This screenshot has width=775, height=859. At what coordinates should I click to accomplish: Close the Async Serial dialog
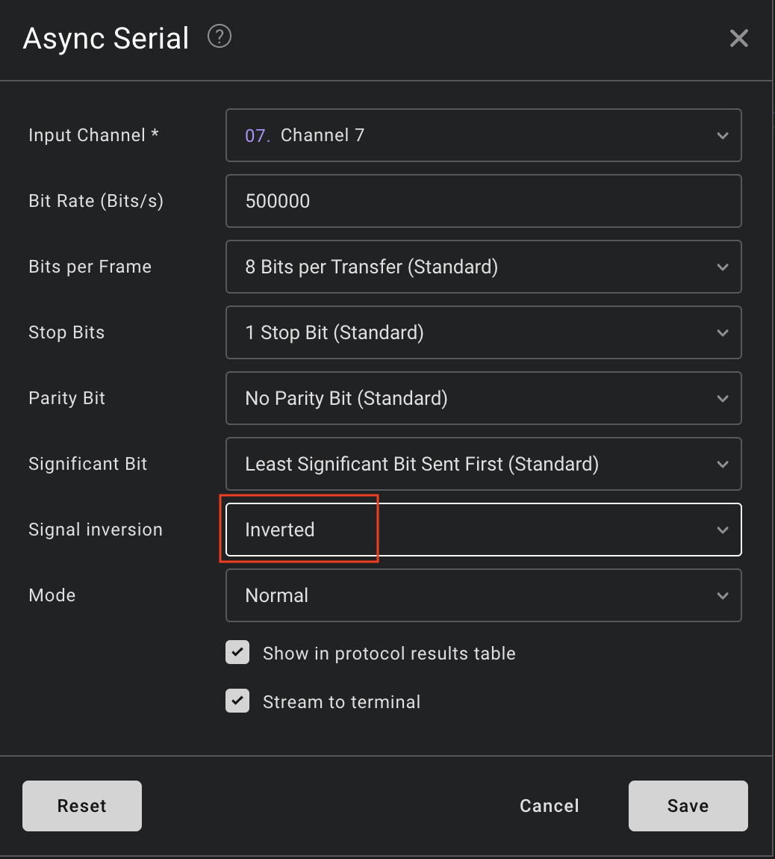point(738,39)
